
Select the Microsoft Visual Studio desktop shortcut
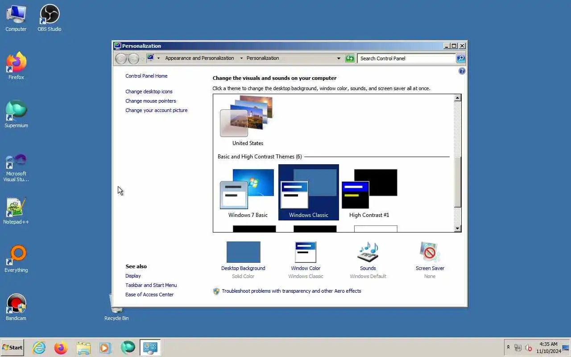[x=16, y=167]
